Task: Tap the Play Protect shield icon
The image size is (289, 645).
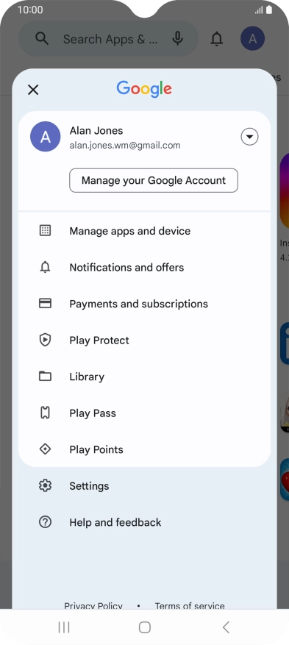Action: pyautogui.click(x=45, y=340)
